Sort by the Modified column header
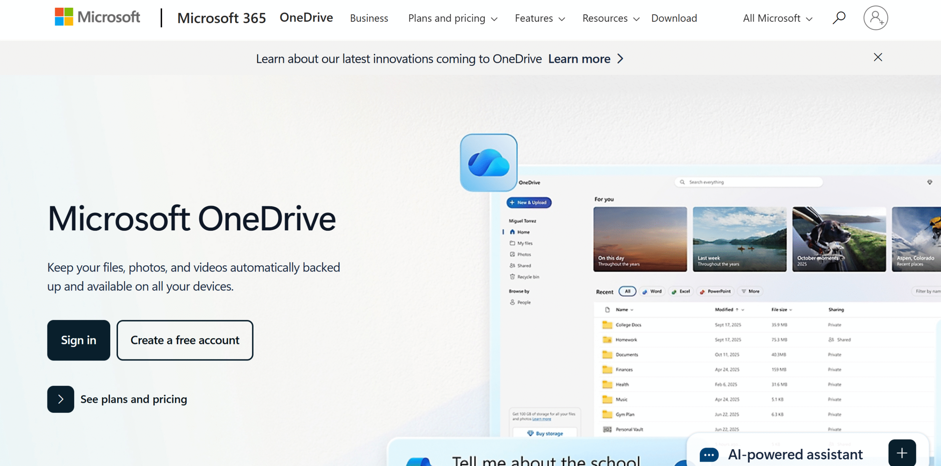 729,309
